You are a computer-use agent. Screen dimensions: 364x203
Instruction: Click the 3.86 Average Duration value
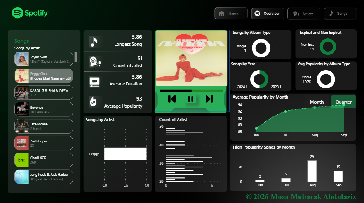(x=137, y=77)
